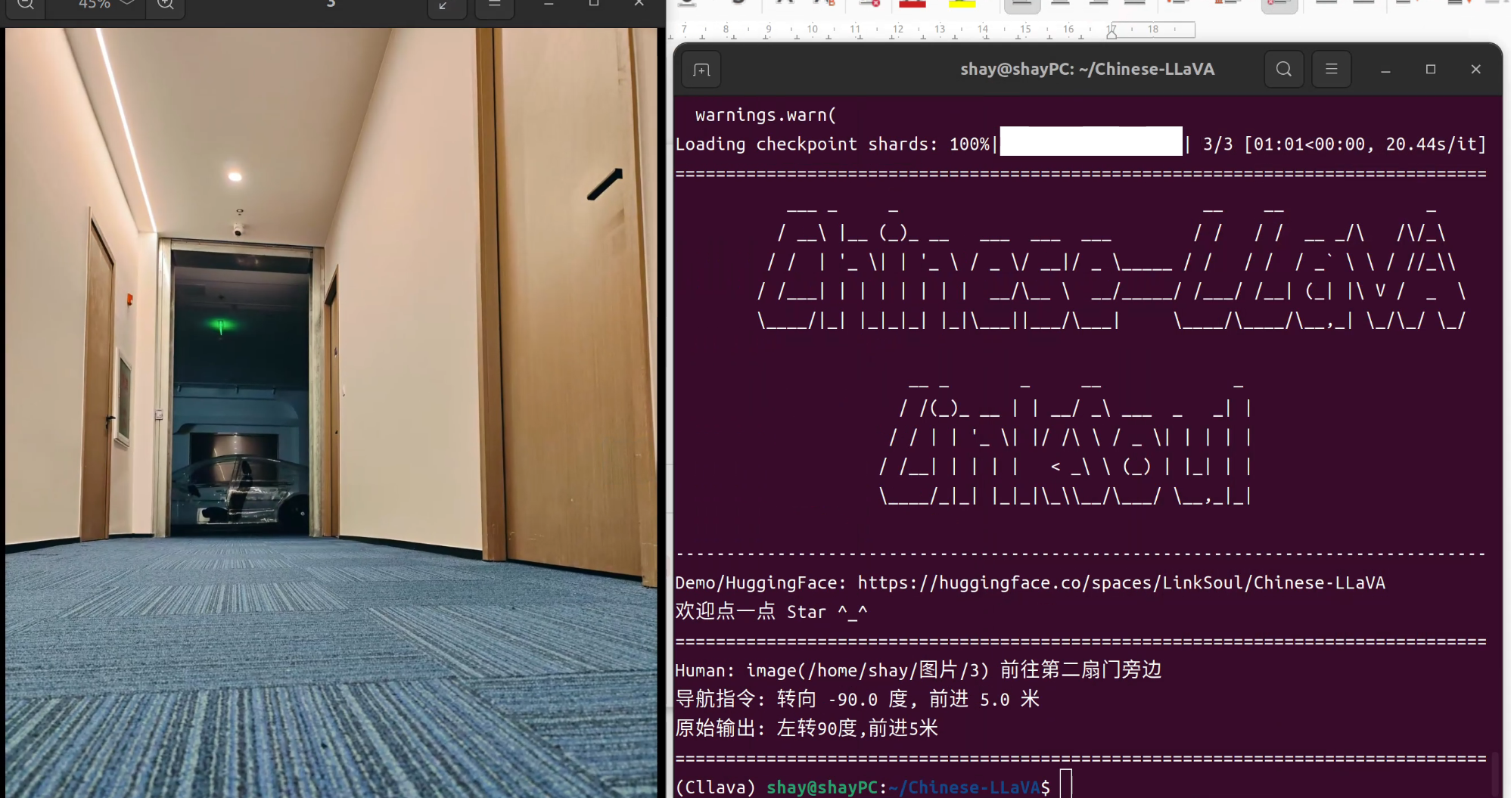Maximize the terminal window

(1431, 70)
